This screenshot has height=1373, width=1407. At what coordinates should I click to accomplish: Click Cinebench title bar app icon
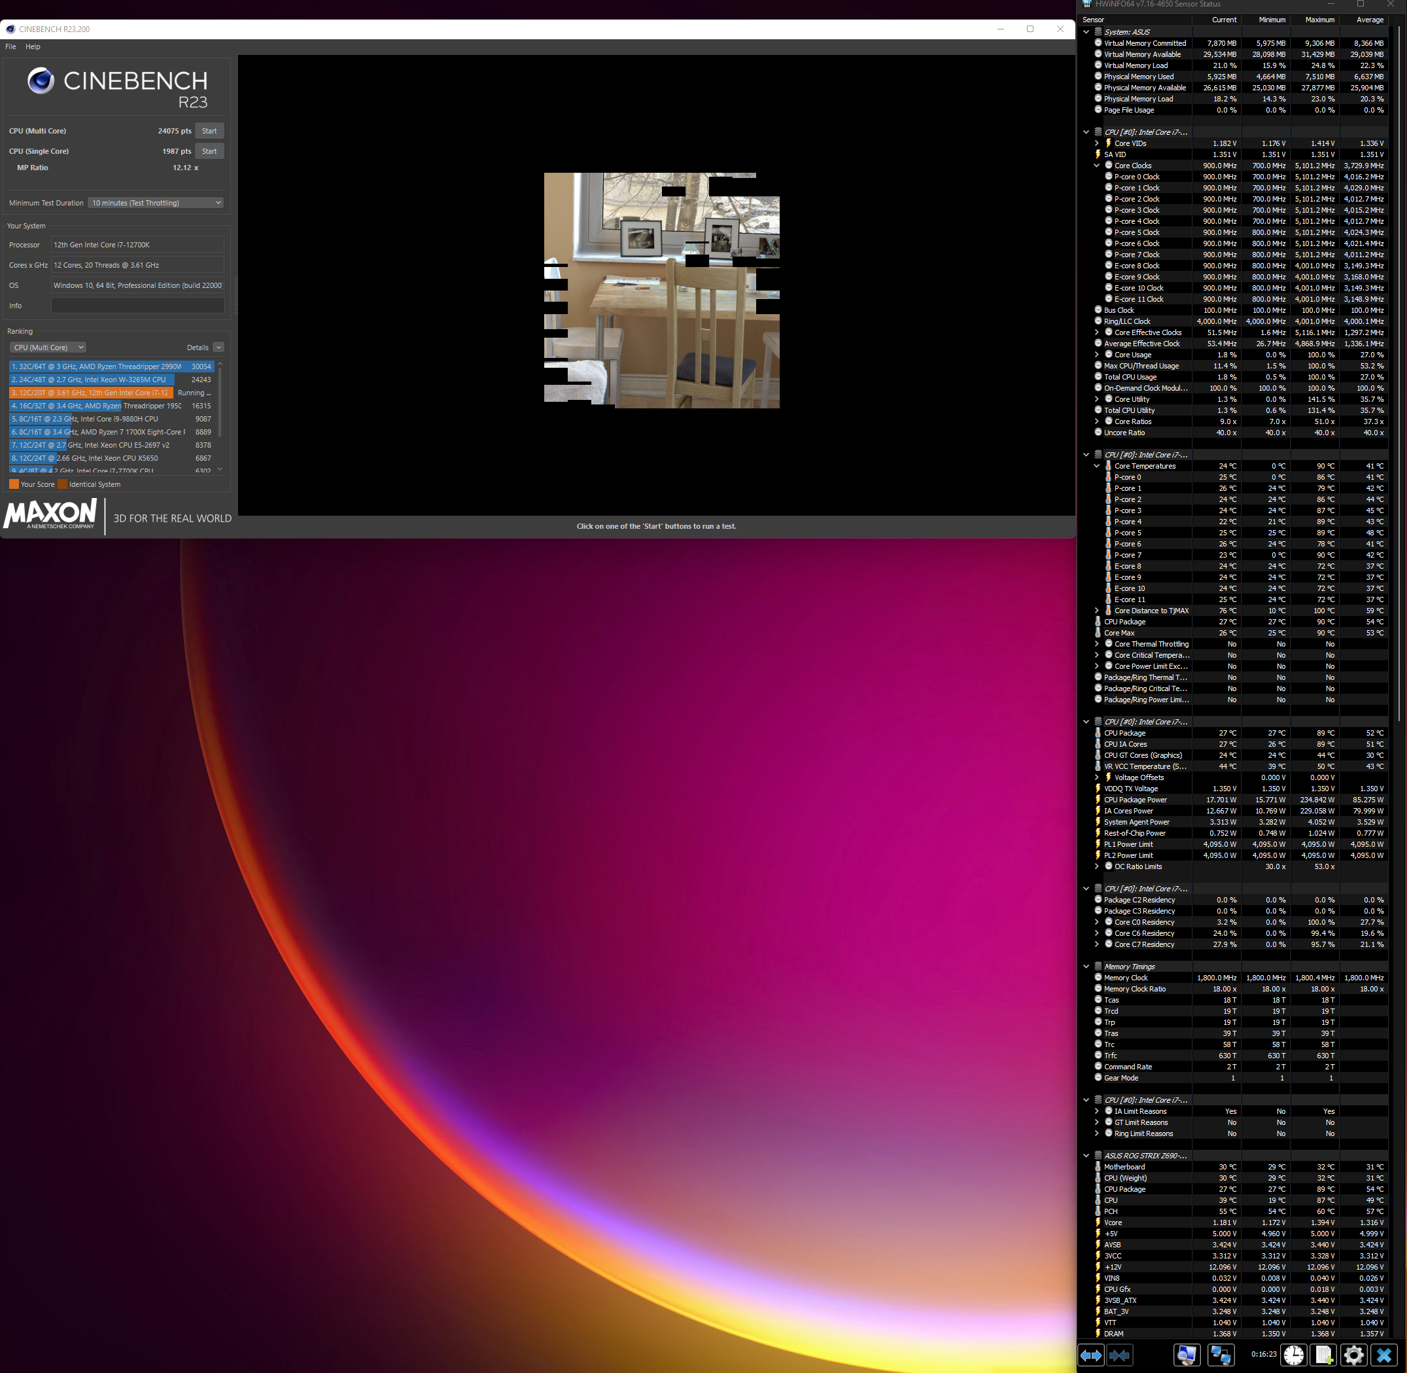point(10,29)
